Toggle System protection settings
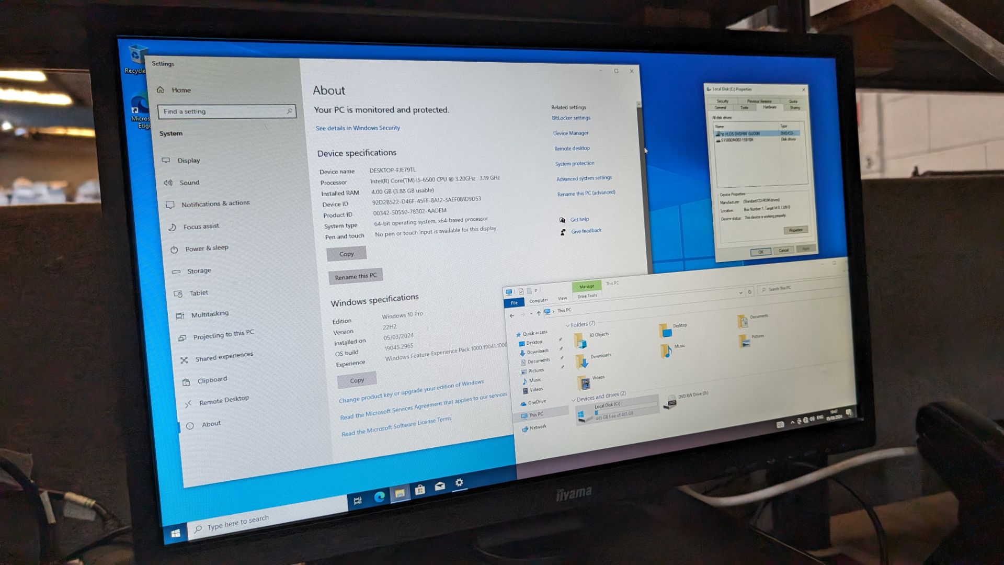This screenshot has height=565, width=1004. [574, 164]
